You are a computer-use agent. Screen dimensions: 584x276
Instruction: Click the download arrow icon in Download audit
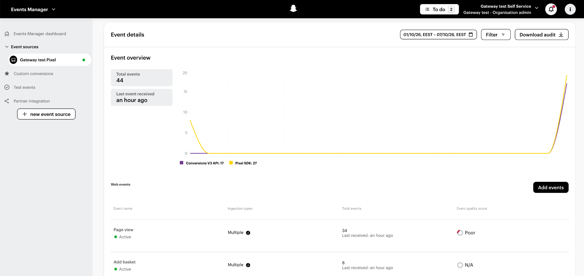pos(561,35)
